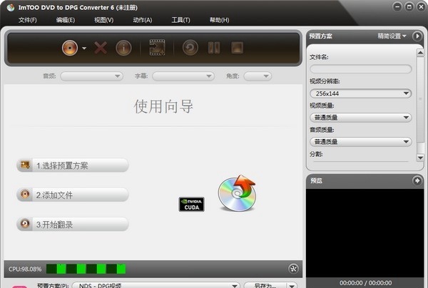
Task: Open the 视图(V) menu
Action: coord(103,20)
